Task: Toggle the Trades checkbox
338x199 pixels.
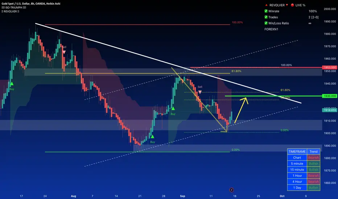Action: [x=266, y=17]
